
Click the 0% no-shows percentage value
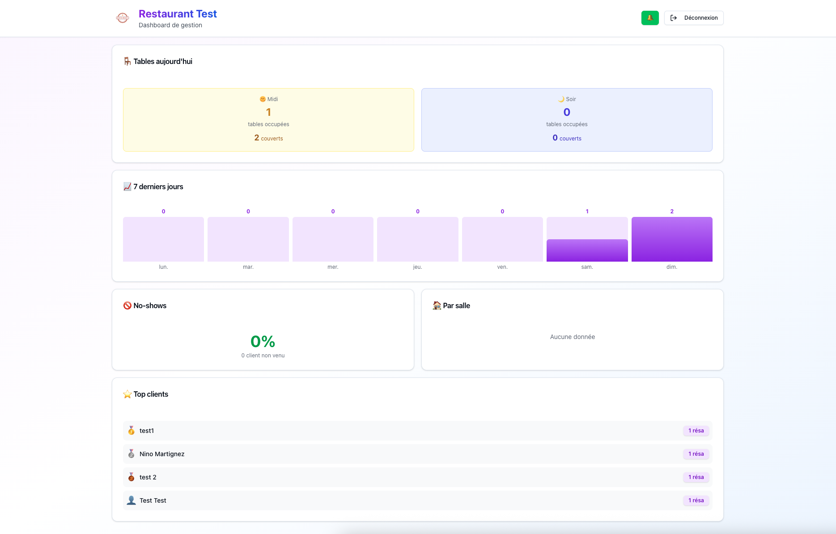(263, 342)
